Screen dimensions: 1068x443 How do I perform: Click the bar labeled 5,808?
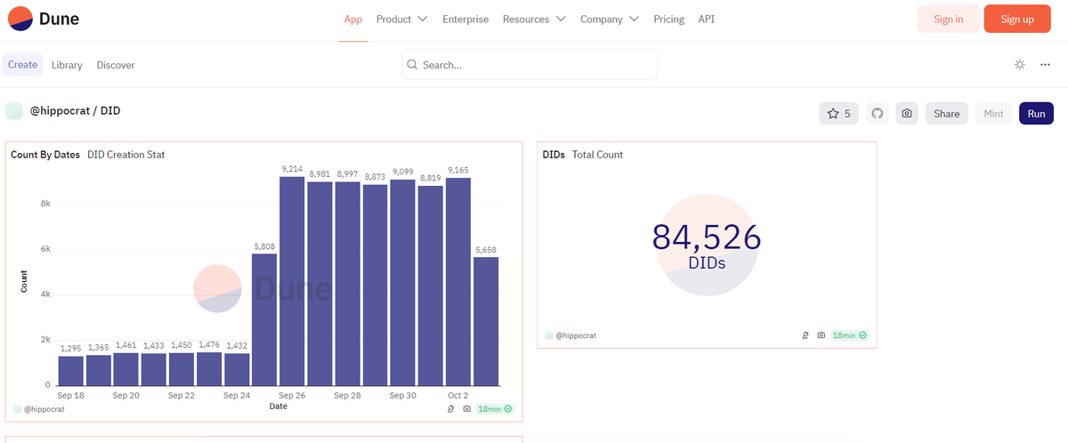pos(264,319)
